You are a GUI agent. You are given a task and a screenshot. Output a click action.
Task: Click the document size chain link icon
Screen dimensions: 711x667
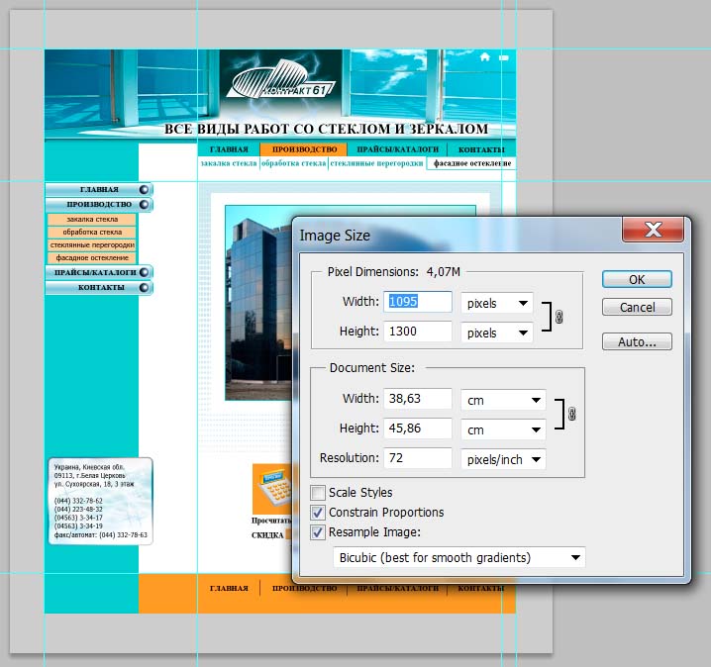571,415
